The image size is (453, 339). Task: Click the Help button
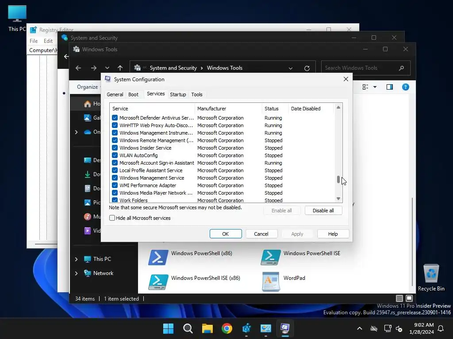[x=333, y=234]
